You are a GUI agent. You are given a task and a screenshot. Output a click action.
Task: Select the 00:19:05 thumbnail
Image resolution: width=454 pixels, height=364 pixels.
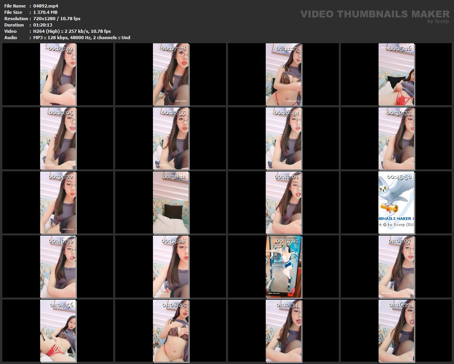(58, 139)
